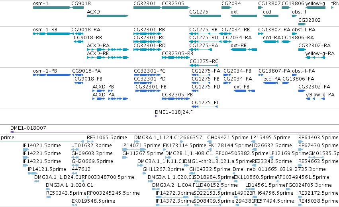Select the ACXD gene bar

tap(108, 16)
